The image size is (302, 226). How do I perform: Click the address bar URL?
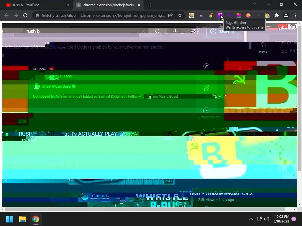click(x=123, y=15)
